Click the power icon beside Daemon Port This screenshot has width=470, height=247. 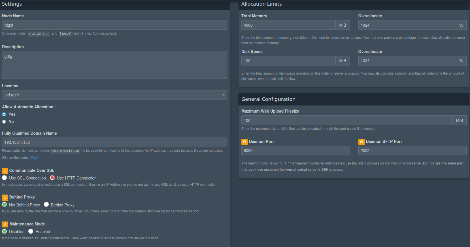244,142
